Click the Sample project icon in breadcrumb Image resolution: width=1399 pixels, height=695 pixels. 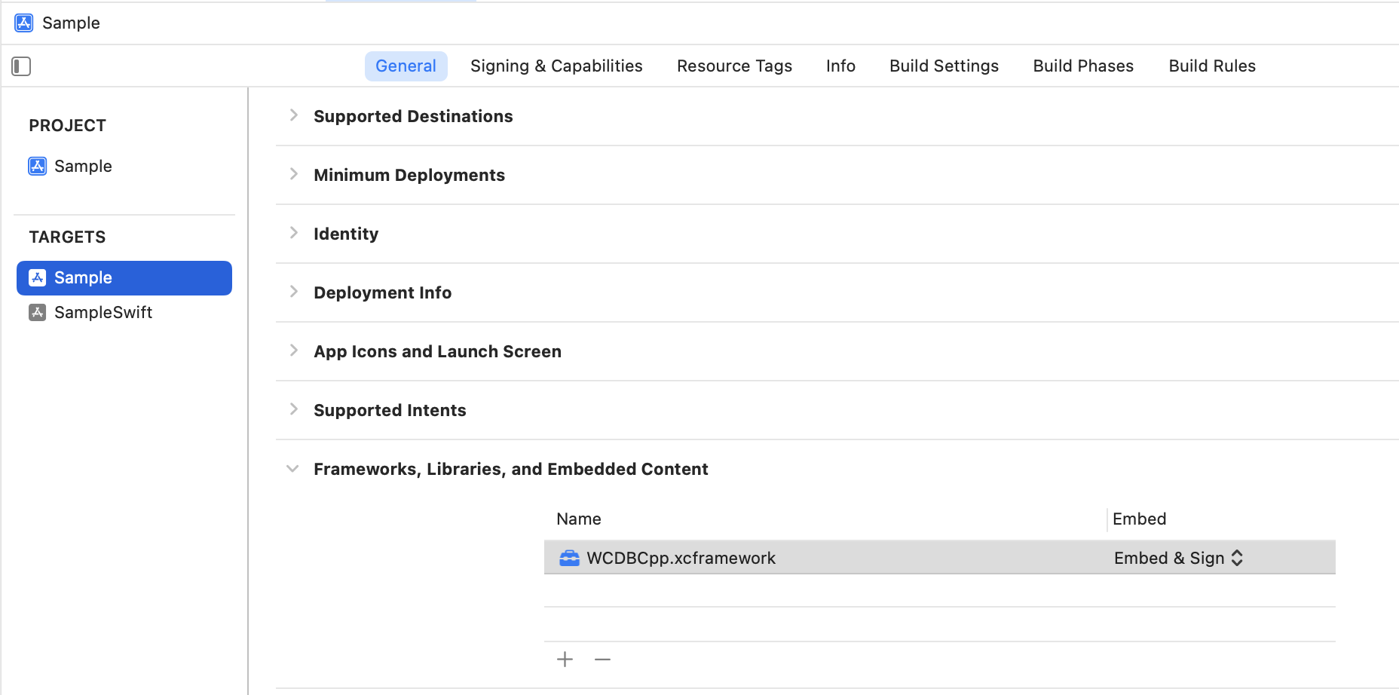click(x=24, y=23)
